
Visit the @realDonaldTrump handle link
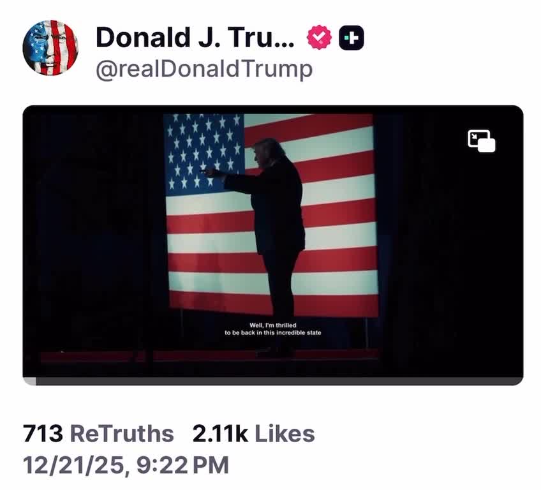(x=204, y=69)
